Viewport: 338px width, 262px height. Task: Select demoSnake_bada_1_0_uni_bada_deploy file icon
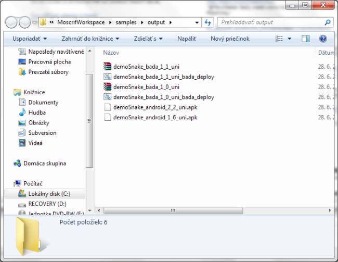tap(107, 97)
